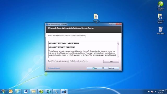Open the green Camtasia taskbar icon

point(41,92)
